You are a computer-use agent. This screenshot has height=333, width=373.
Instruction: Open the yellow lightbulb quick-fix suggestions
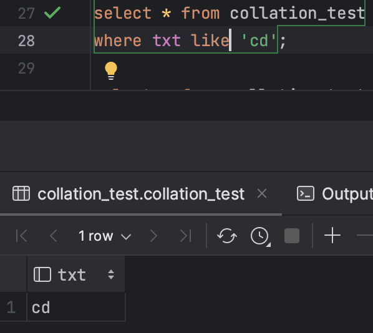coord(111,71)
